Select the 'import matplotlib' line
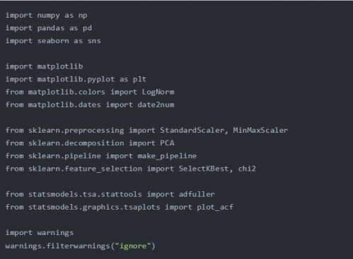 44,66
